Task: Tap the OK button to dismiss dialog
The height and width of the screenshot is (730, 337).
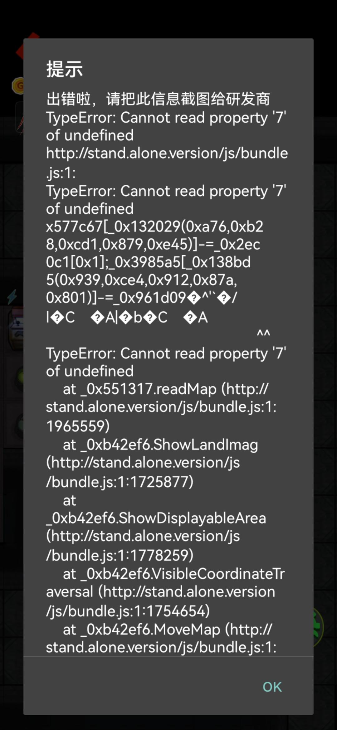Action: (x=272, y=687)
